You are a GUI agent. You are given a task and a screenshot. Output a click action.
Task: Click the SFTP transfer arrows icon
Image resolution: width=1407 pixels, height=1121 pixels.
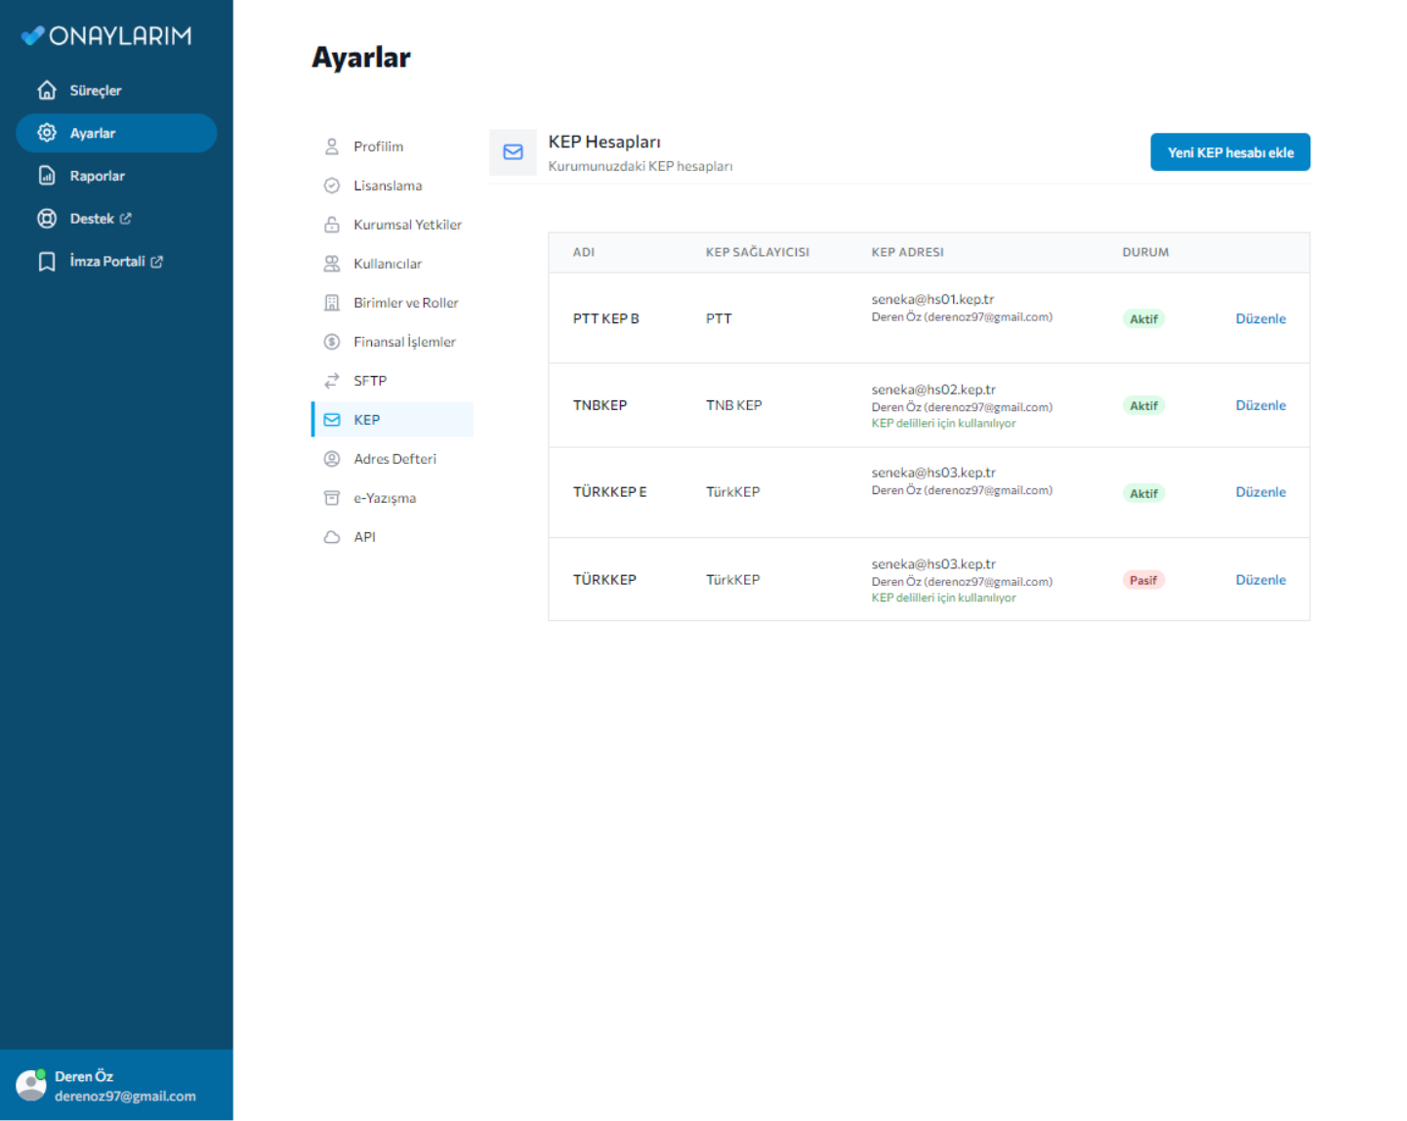(332, 381)
